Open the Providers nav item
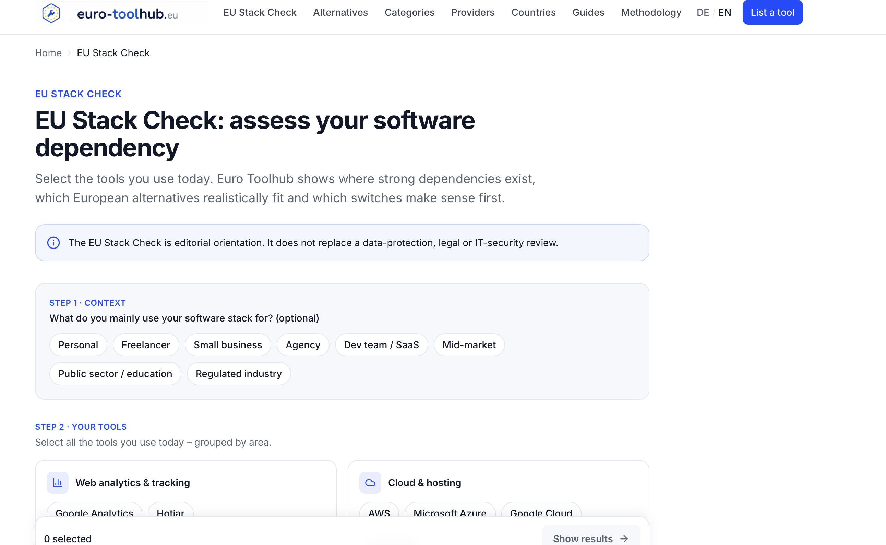886x545 pixels. tap(472, 12)
